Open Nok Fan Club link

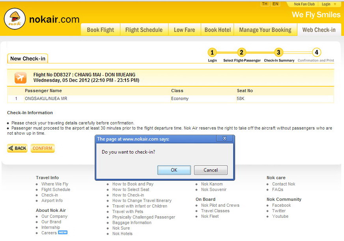point(304,4)
